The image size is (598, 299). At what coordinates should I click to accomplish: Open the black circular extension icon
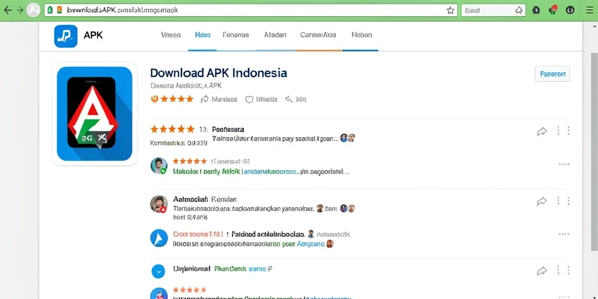tap(570, 11)
